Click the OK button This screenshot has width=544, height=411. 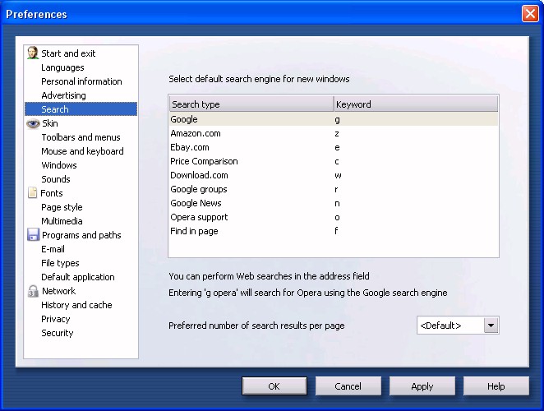[x=274, y=386]
